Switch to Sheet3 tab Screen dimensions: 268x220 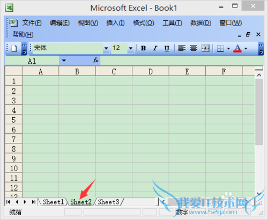(108, 202)
